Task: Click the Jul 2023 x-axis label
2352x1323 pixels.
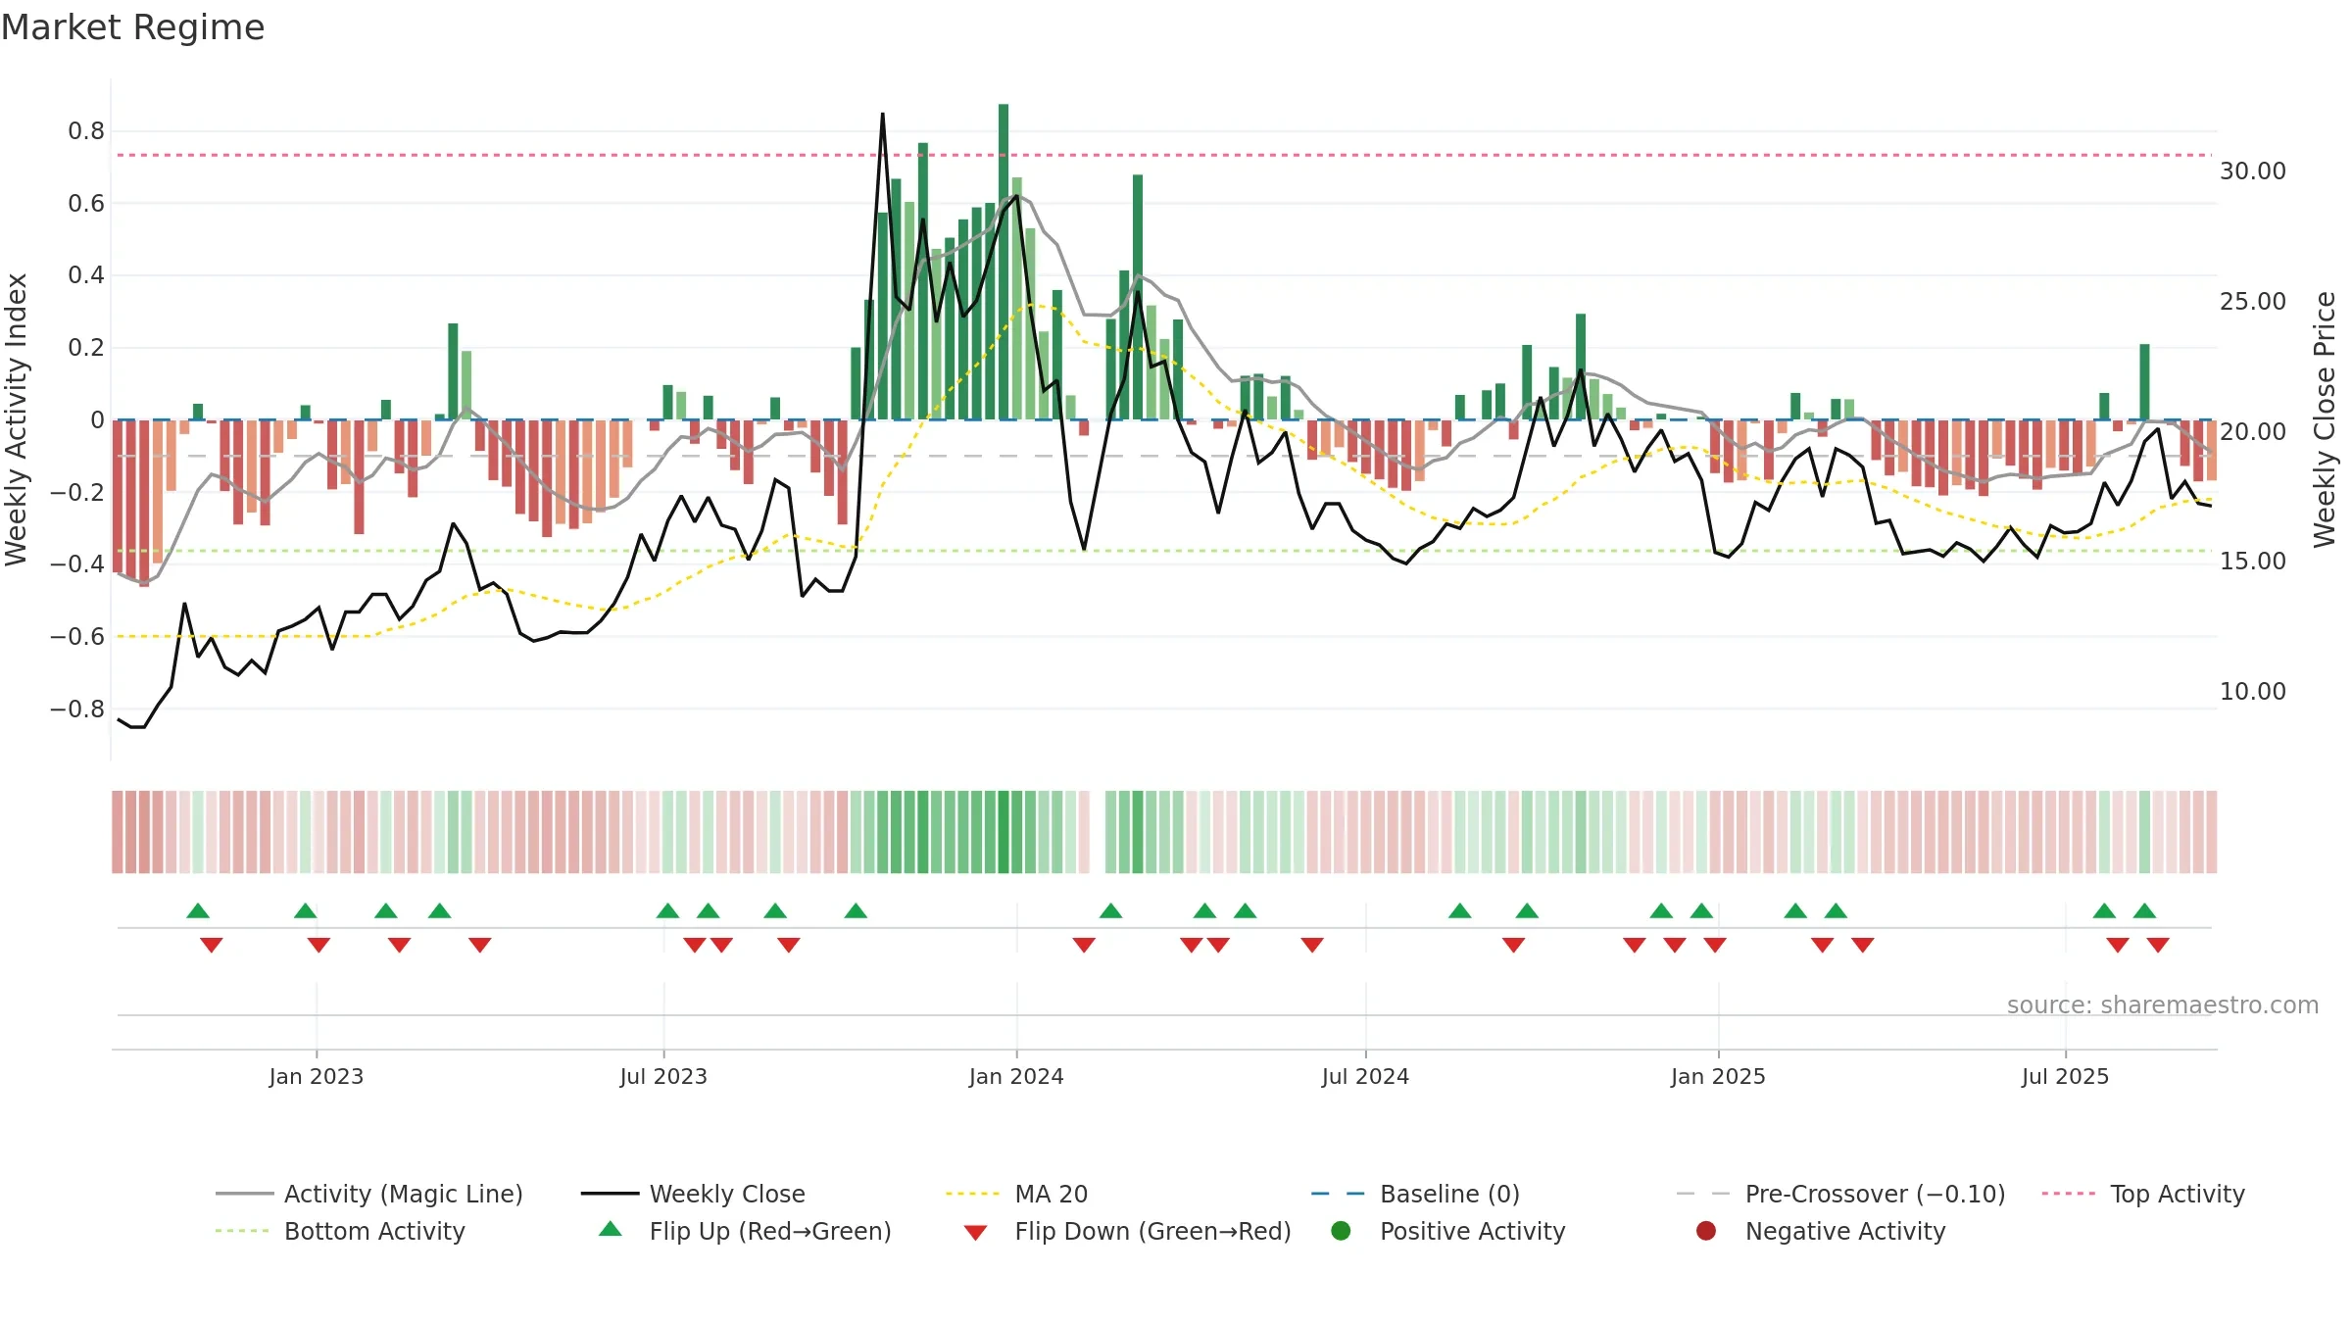Action: [663, 1076]
